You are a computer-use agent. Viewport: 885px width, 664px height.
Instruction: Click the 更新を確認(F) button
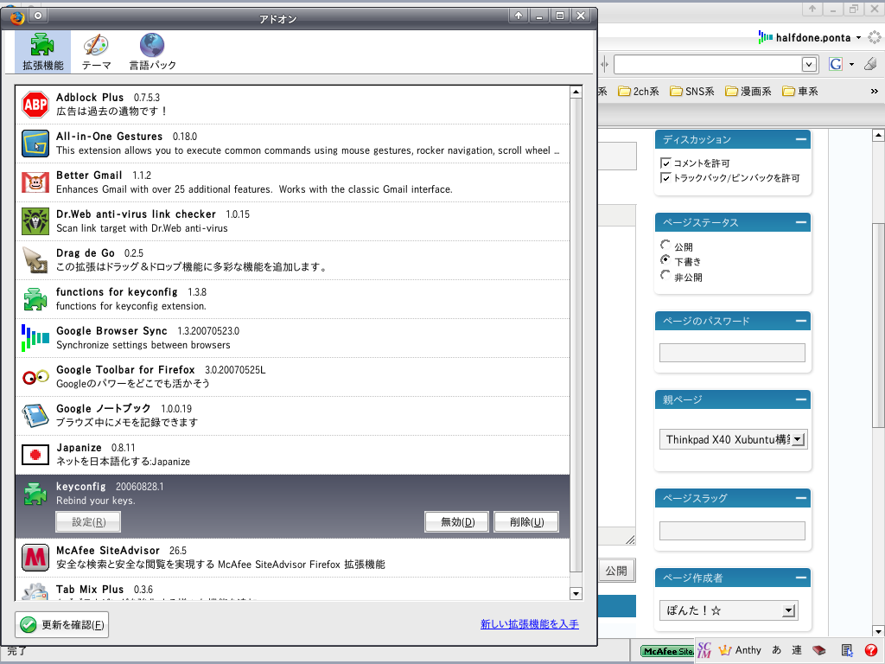[x=62, y=624]
